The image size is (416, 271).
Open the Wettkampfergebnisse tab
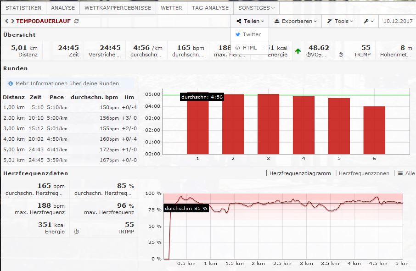point(118,8)
